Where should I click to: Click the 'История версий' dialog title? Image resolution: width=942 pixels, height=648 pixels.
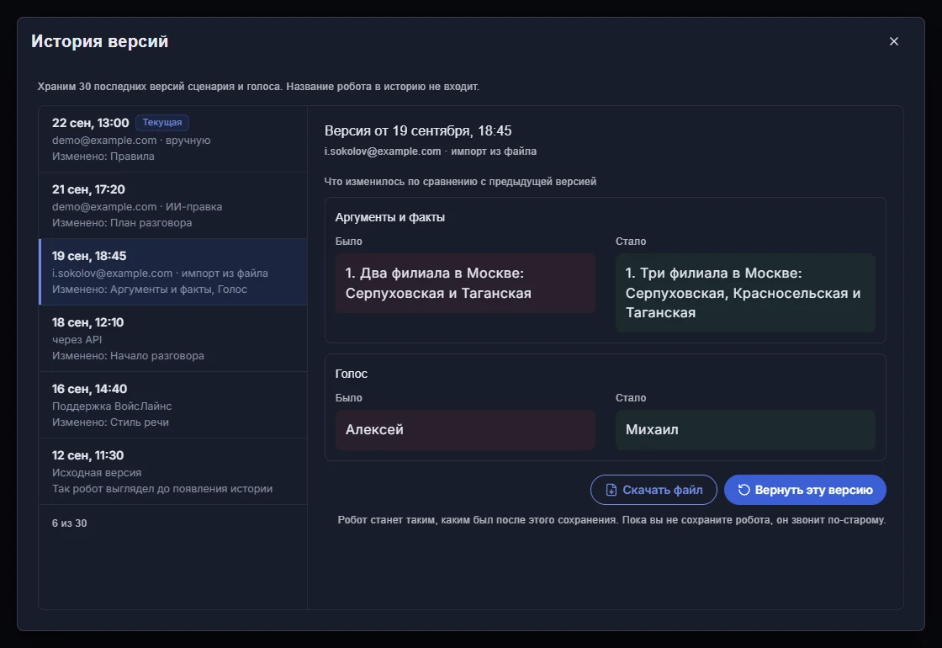coord(100,41)
